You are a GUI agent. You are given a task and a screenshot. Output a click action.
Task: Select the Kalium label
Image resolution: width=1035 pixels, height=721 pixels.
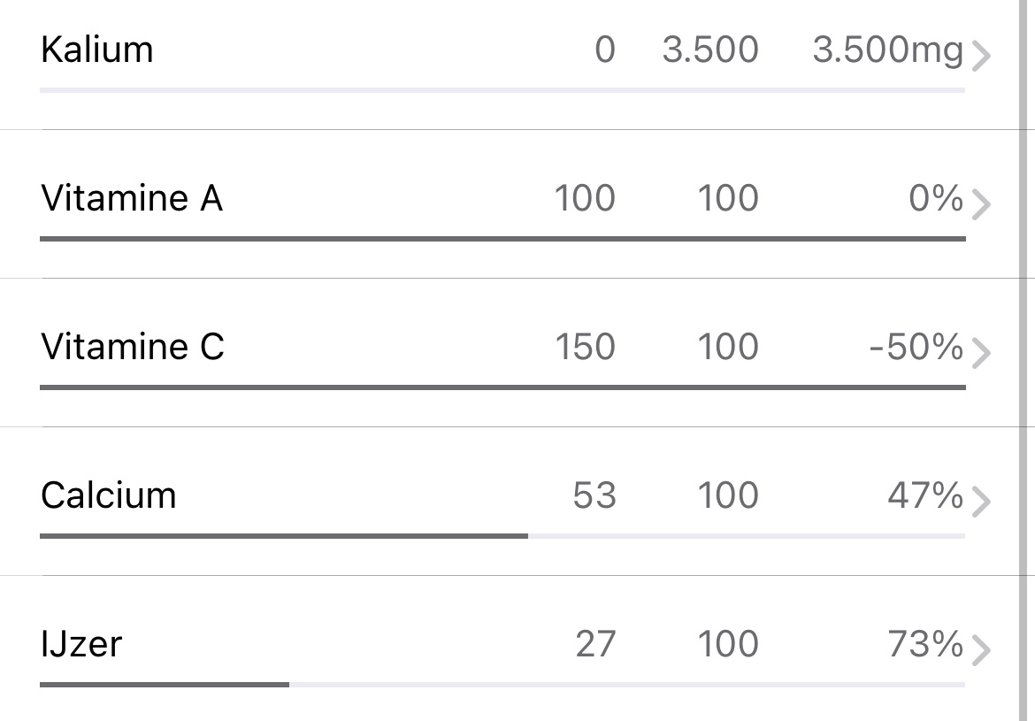point(97,50)
